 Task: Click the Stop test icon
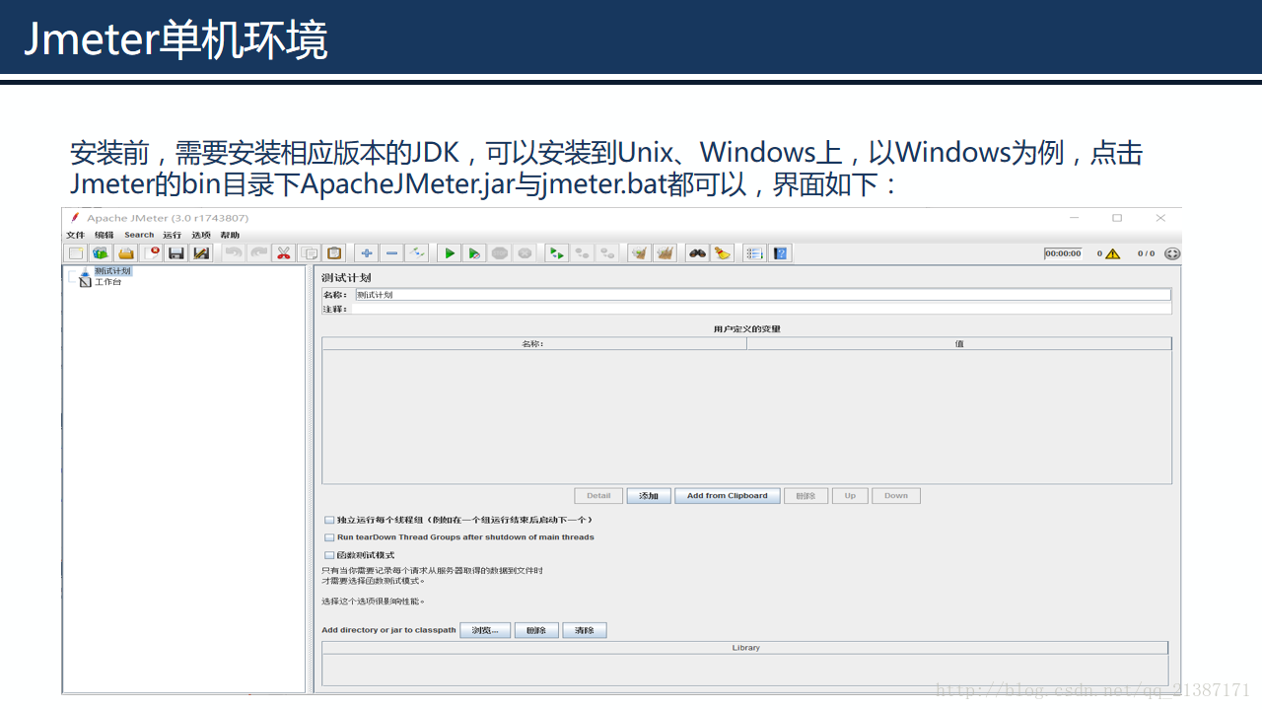pos(500,253)
